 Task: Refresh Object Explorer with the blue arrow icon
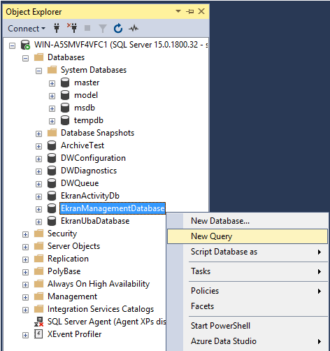click(x=118, y=29)
